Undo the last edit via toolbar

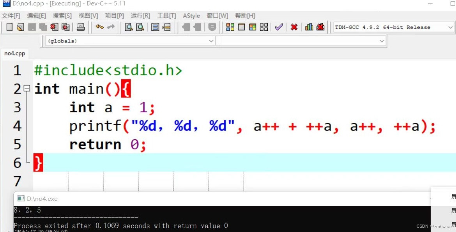pos(99,27)
